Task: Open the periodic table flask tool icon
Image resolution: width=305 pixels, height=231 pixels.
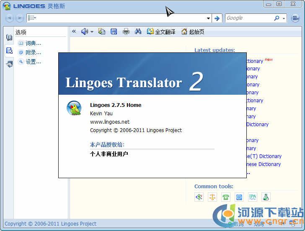Action: point(266,197)
